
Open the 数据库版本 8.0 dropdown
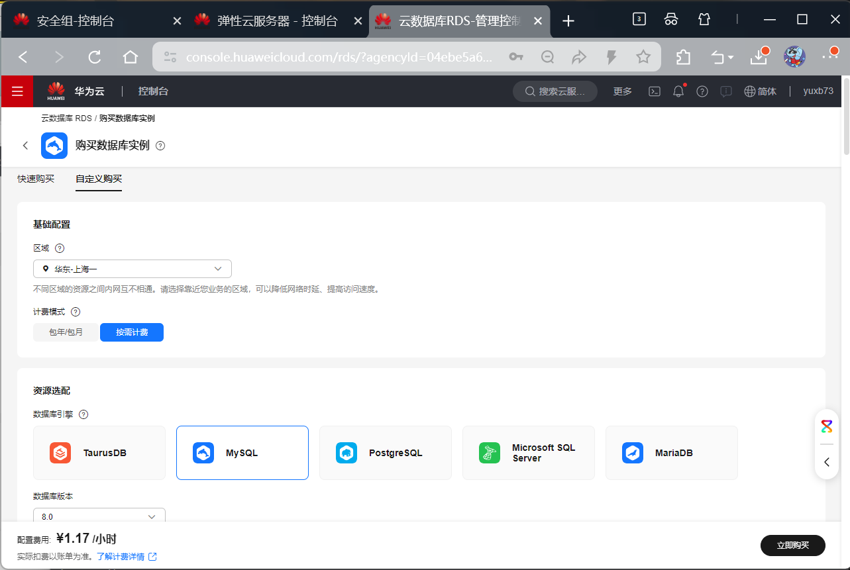(99, 516)
